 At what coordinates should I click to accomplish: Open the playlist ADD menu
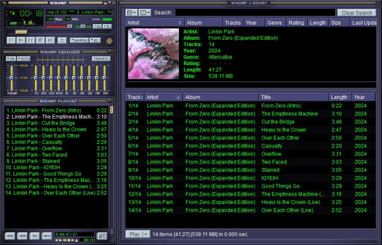pos(10,236)
